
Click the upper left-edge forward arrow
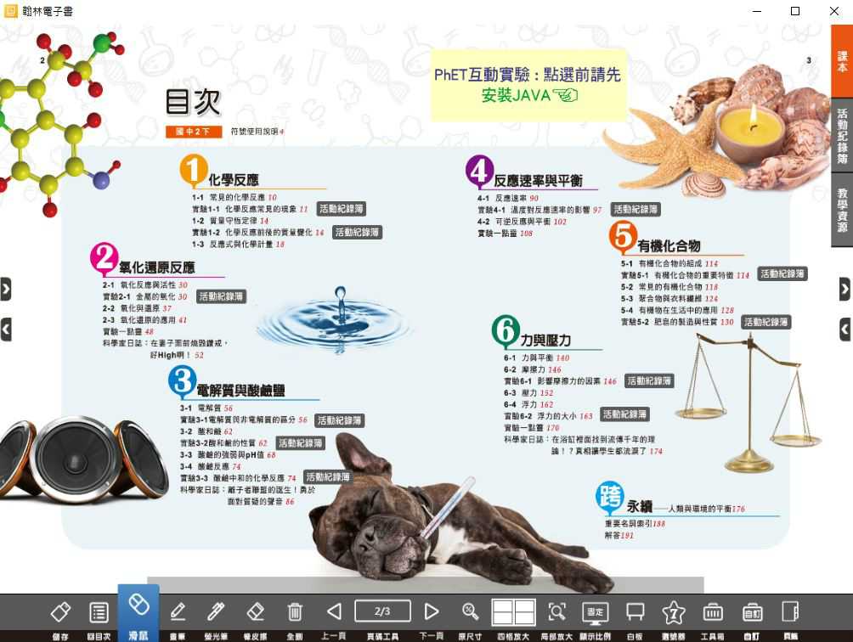tap(6, 290)
